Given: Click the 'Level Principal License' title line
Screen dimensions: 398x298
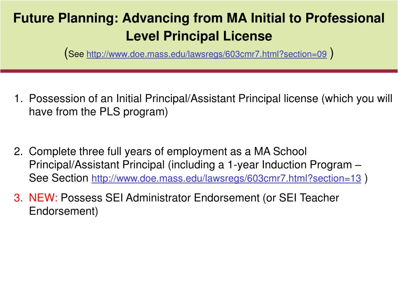Looking at the screenshot, I should point(199,36).
